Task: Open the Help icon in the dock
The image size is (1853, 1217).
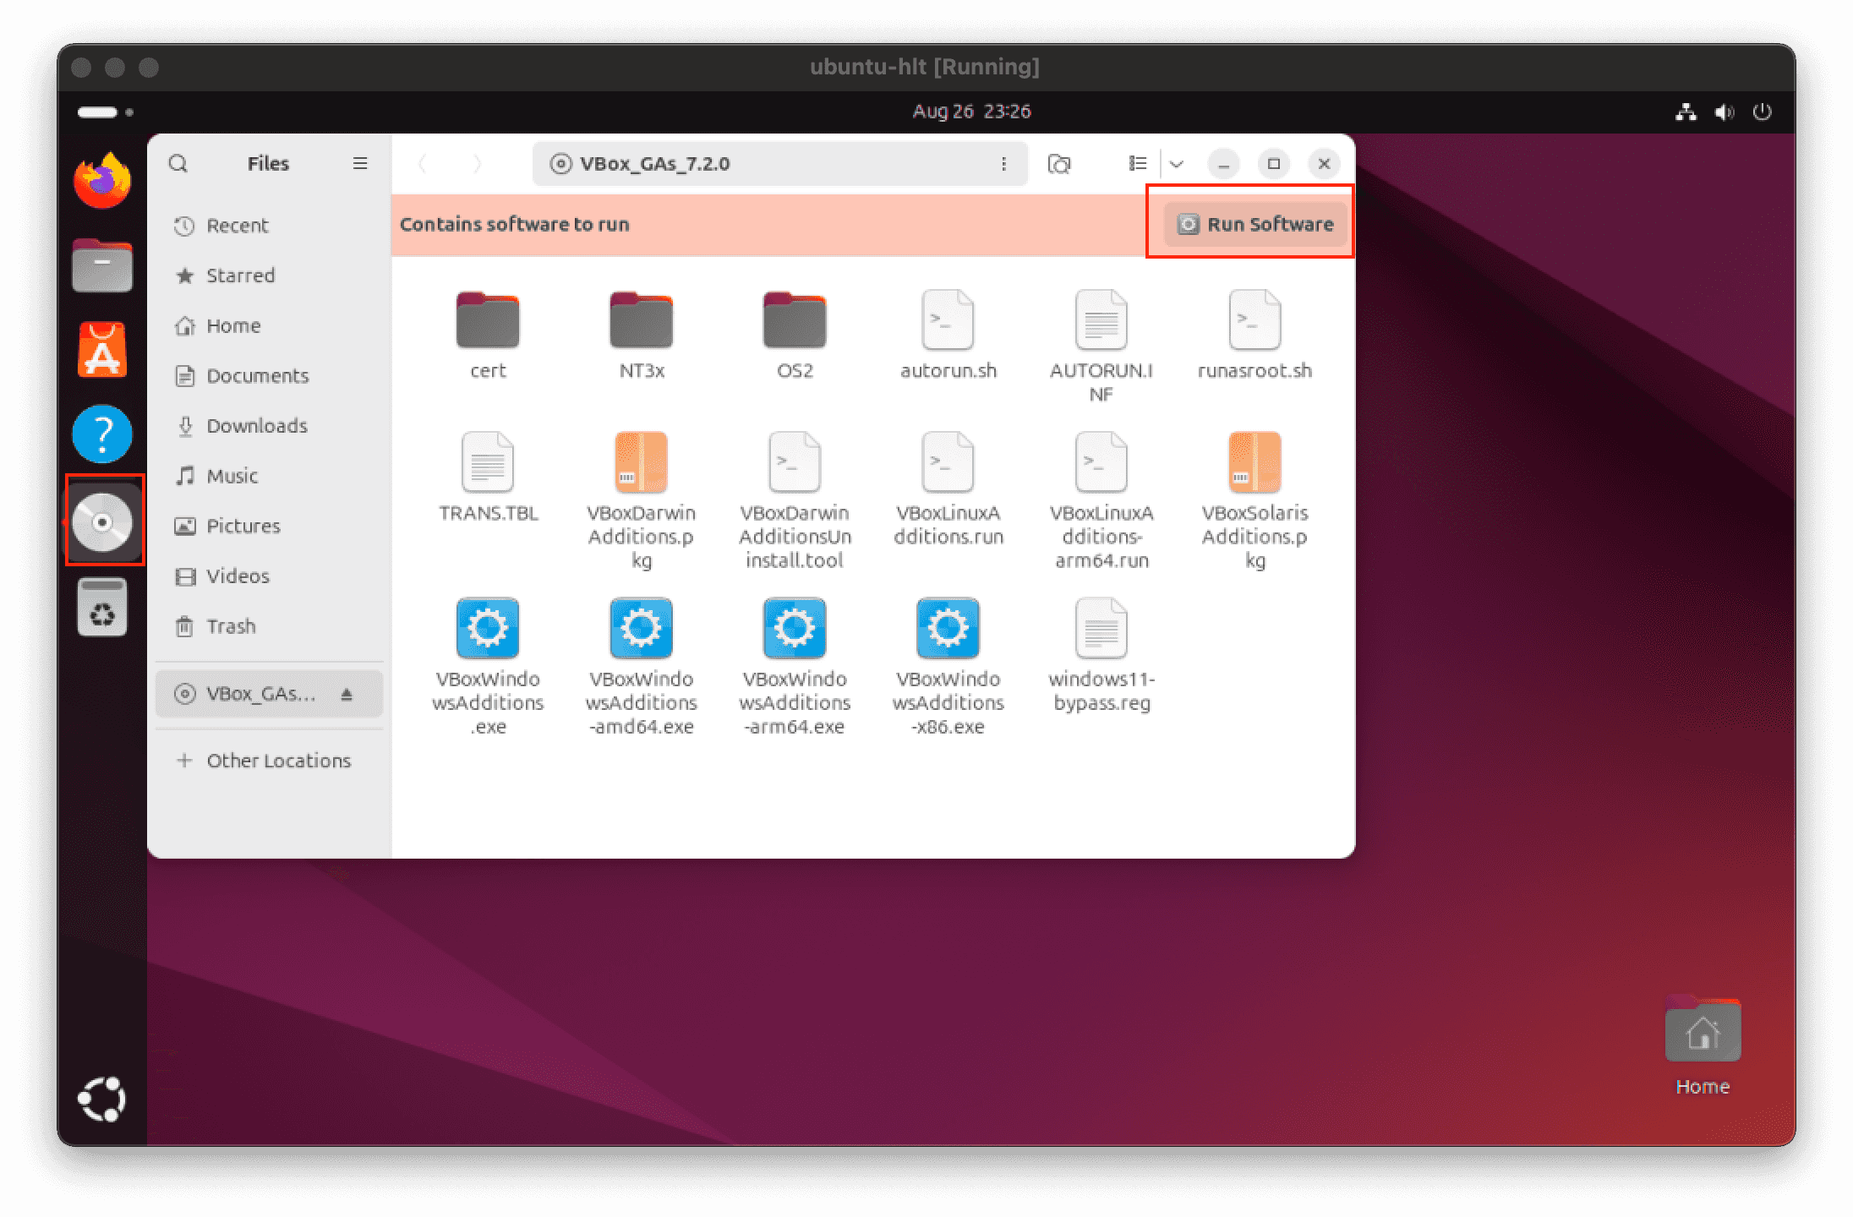Action: tap(102, 434)
